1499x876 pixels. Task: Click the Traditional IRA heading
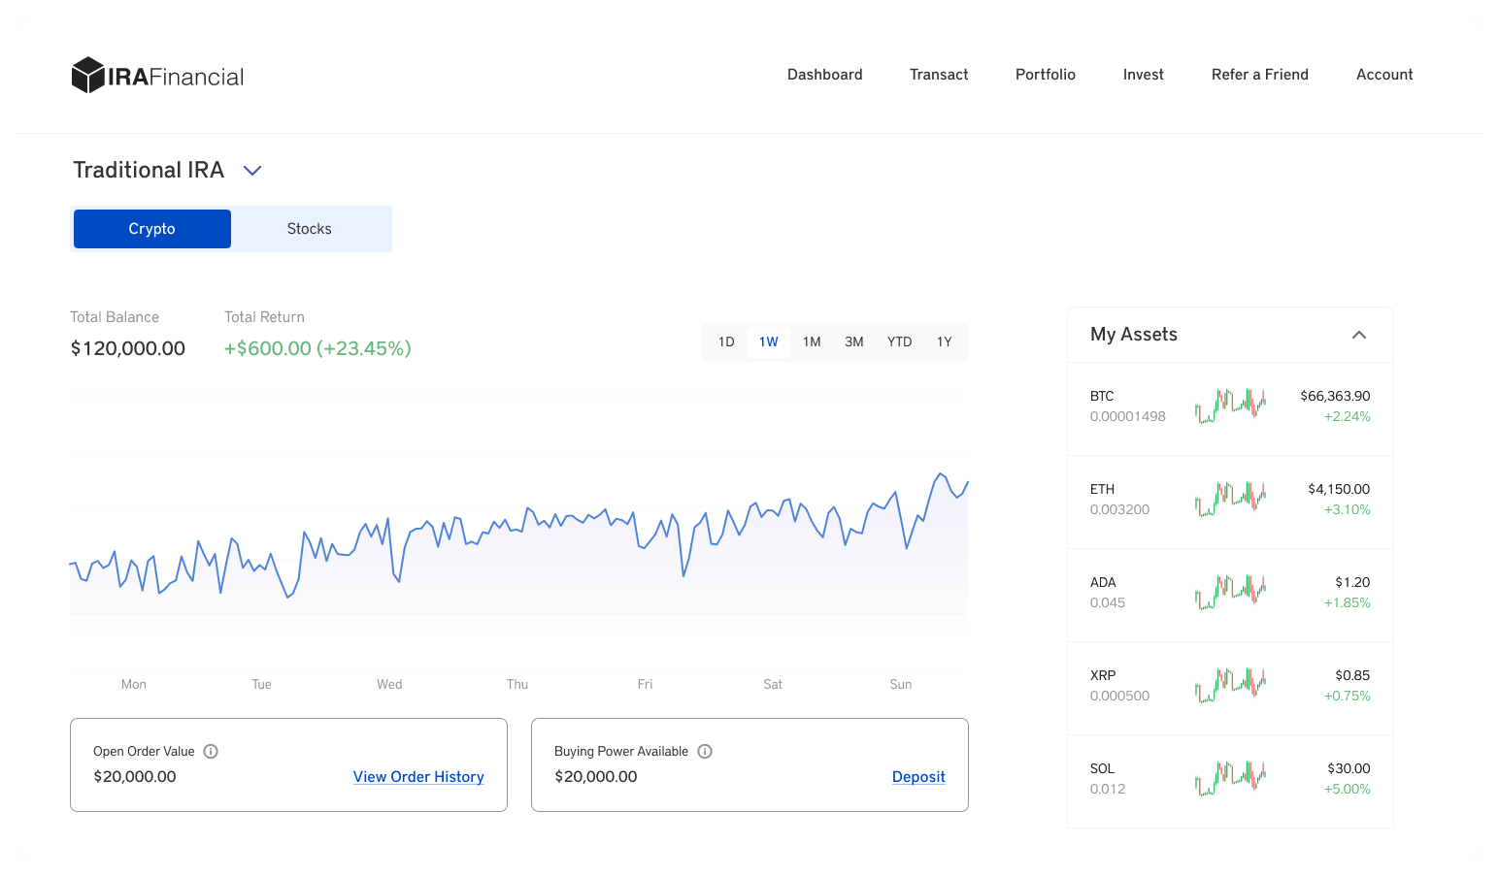[149, 170]
